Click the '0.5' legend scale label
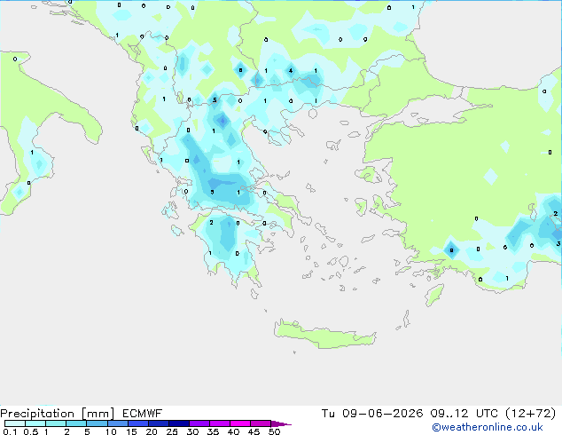Viewport: 562px width, 435px height. (31, 431)
